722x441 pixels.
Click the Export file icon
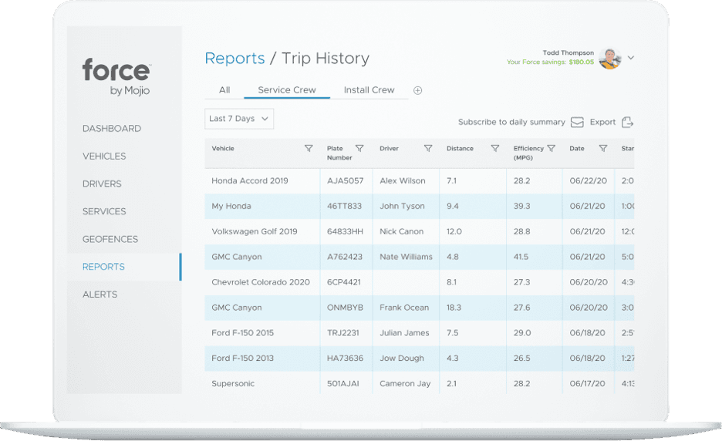pyautogui.click(x=627, y=122)
